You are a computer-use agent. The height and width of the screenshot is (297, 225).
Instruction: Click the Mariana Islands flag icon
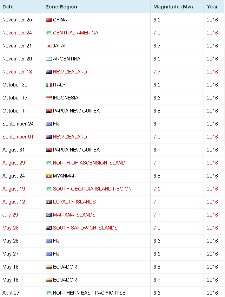[49, 215]
